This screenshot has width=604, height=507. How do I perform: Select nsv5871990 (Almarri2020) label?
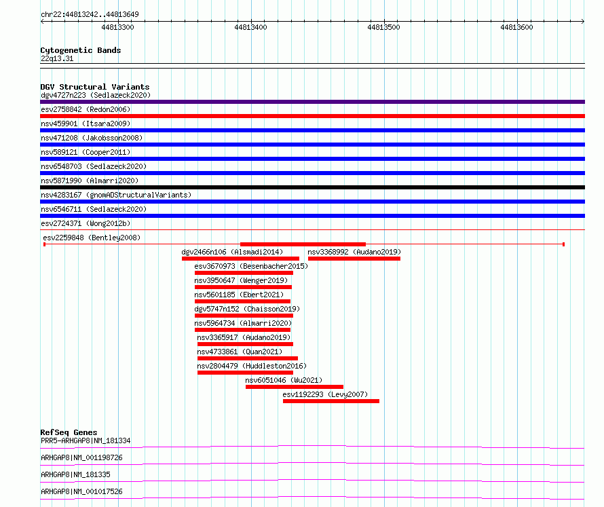coord(90,181)
